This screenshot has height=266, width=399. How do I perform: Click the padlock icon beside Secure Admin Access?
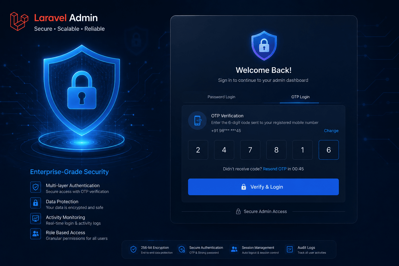(238, 211)
